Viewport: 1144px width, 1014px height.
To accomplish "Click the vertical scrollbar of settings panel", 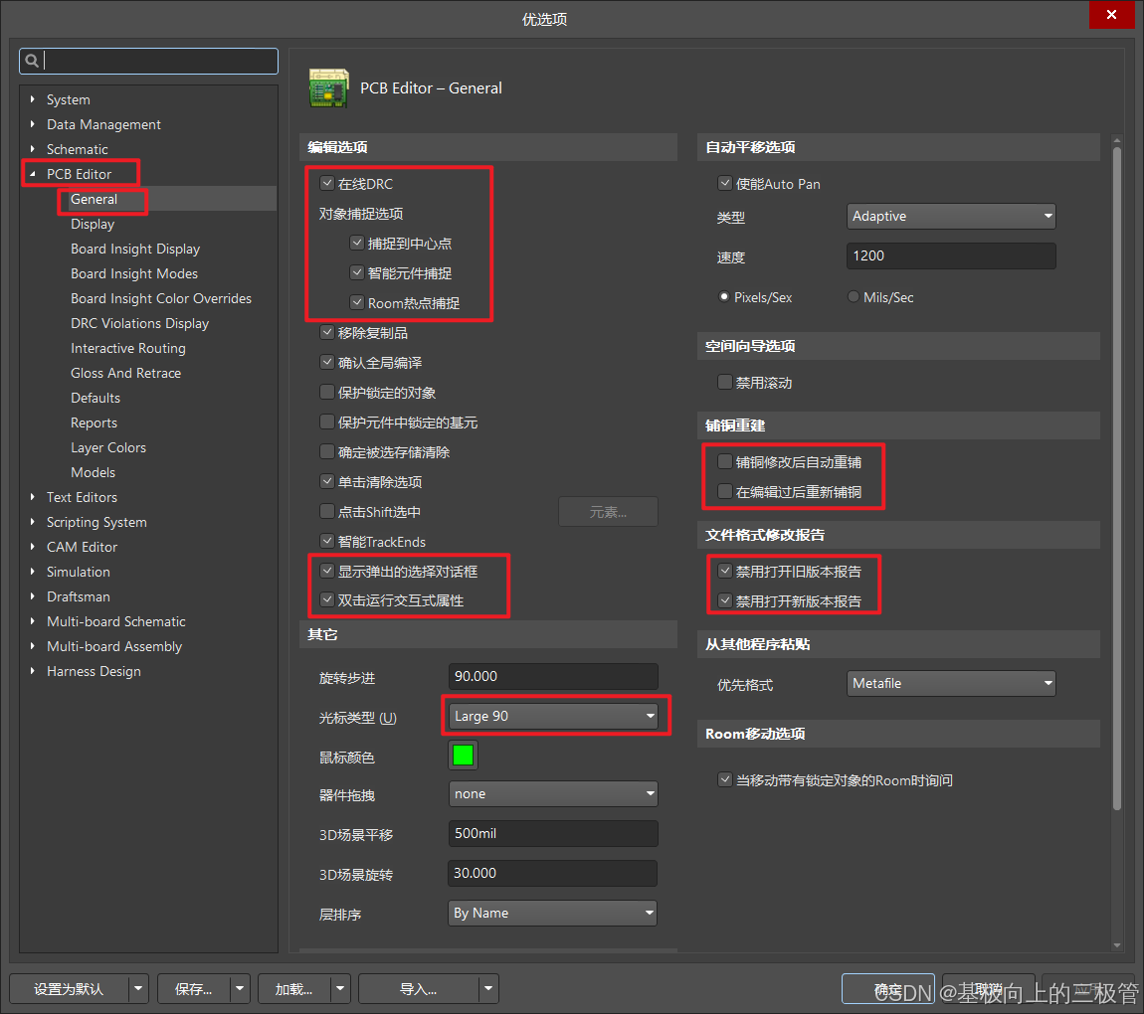I will click(x=1117, y=477).
